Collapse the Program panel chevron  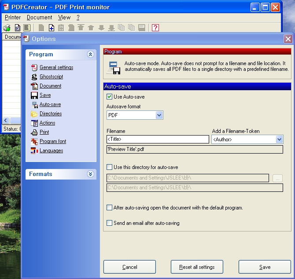tap(91, 54)
